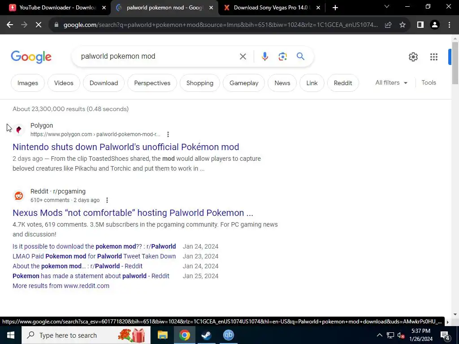Open 'About the pokemon mod' Reddit link
The image size is (459, 344).
(78, 266)
